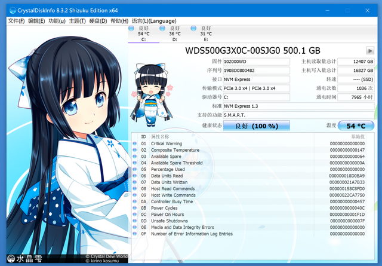Click the E: drive health status orb

pyautogui.click(x=193, y=28)
